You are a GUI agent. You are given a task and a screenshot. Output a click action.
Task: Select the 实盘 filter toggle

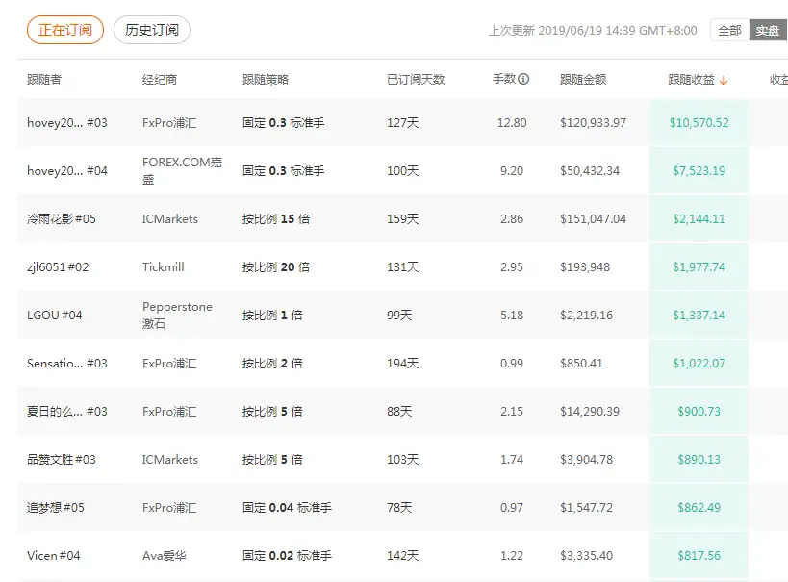[768, 30]
